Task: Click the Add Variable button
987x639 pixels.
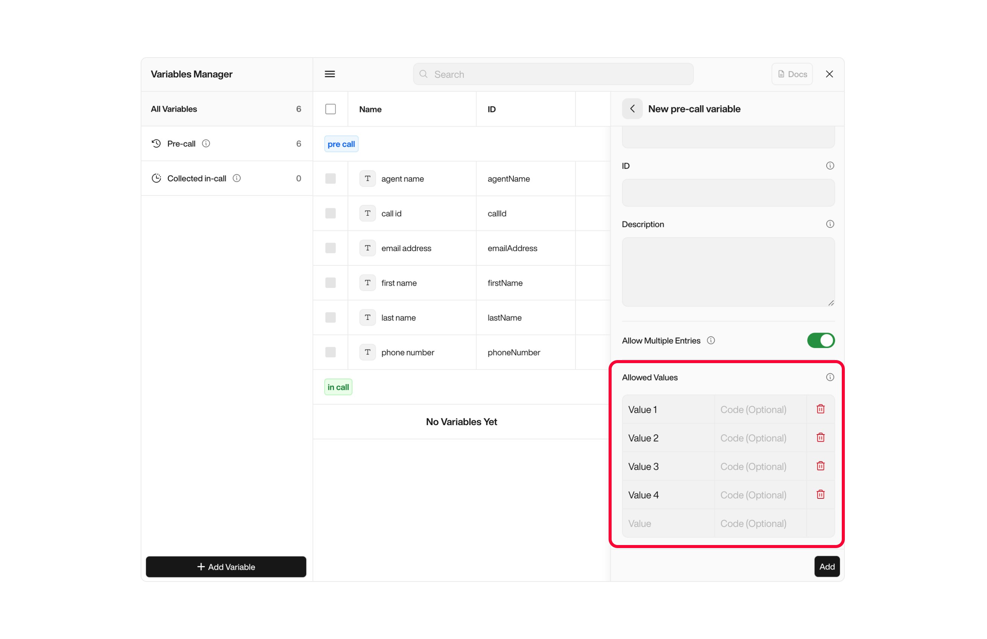Action: [x=226, y=566]
